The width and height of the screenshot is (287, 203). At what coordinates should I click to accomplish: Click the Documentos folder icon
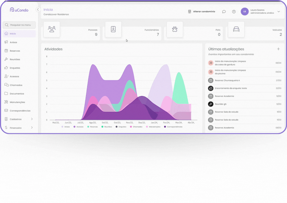pyautogui.click(x=6, y=93)
